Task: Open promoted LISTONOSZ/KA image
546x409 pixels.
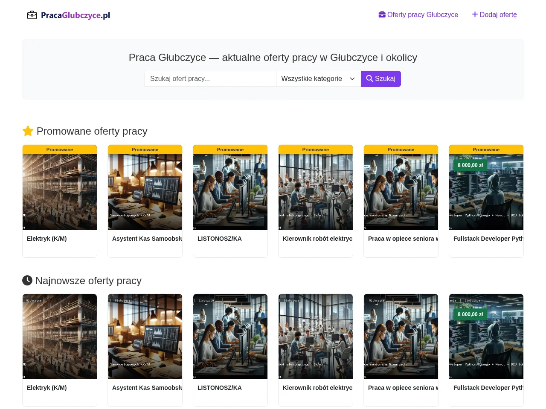Action: [230, 192]
